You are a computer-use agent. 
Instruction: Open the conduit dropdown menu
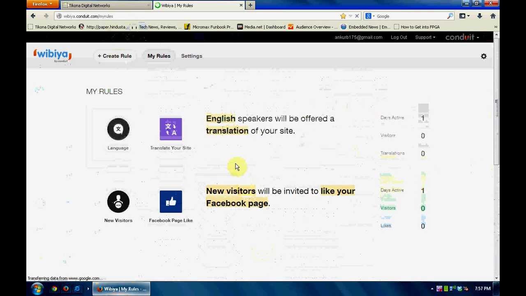point(462,37)
